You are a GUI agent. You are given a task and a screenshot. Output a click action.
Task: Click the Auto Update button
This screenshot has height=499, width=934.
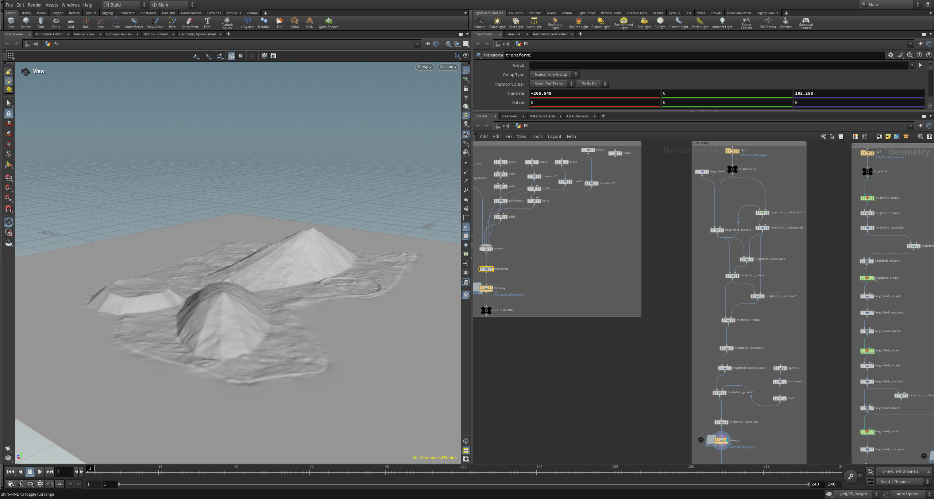[908, 494]
